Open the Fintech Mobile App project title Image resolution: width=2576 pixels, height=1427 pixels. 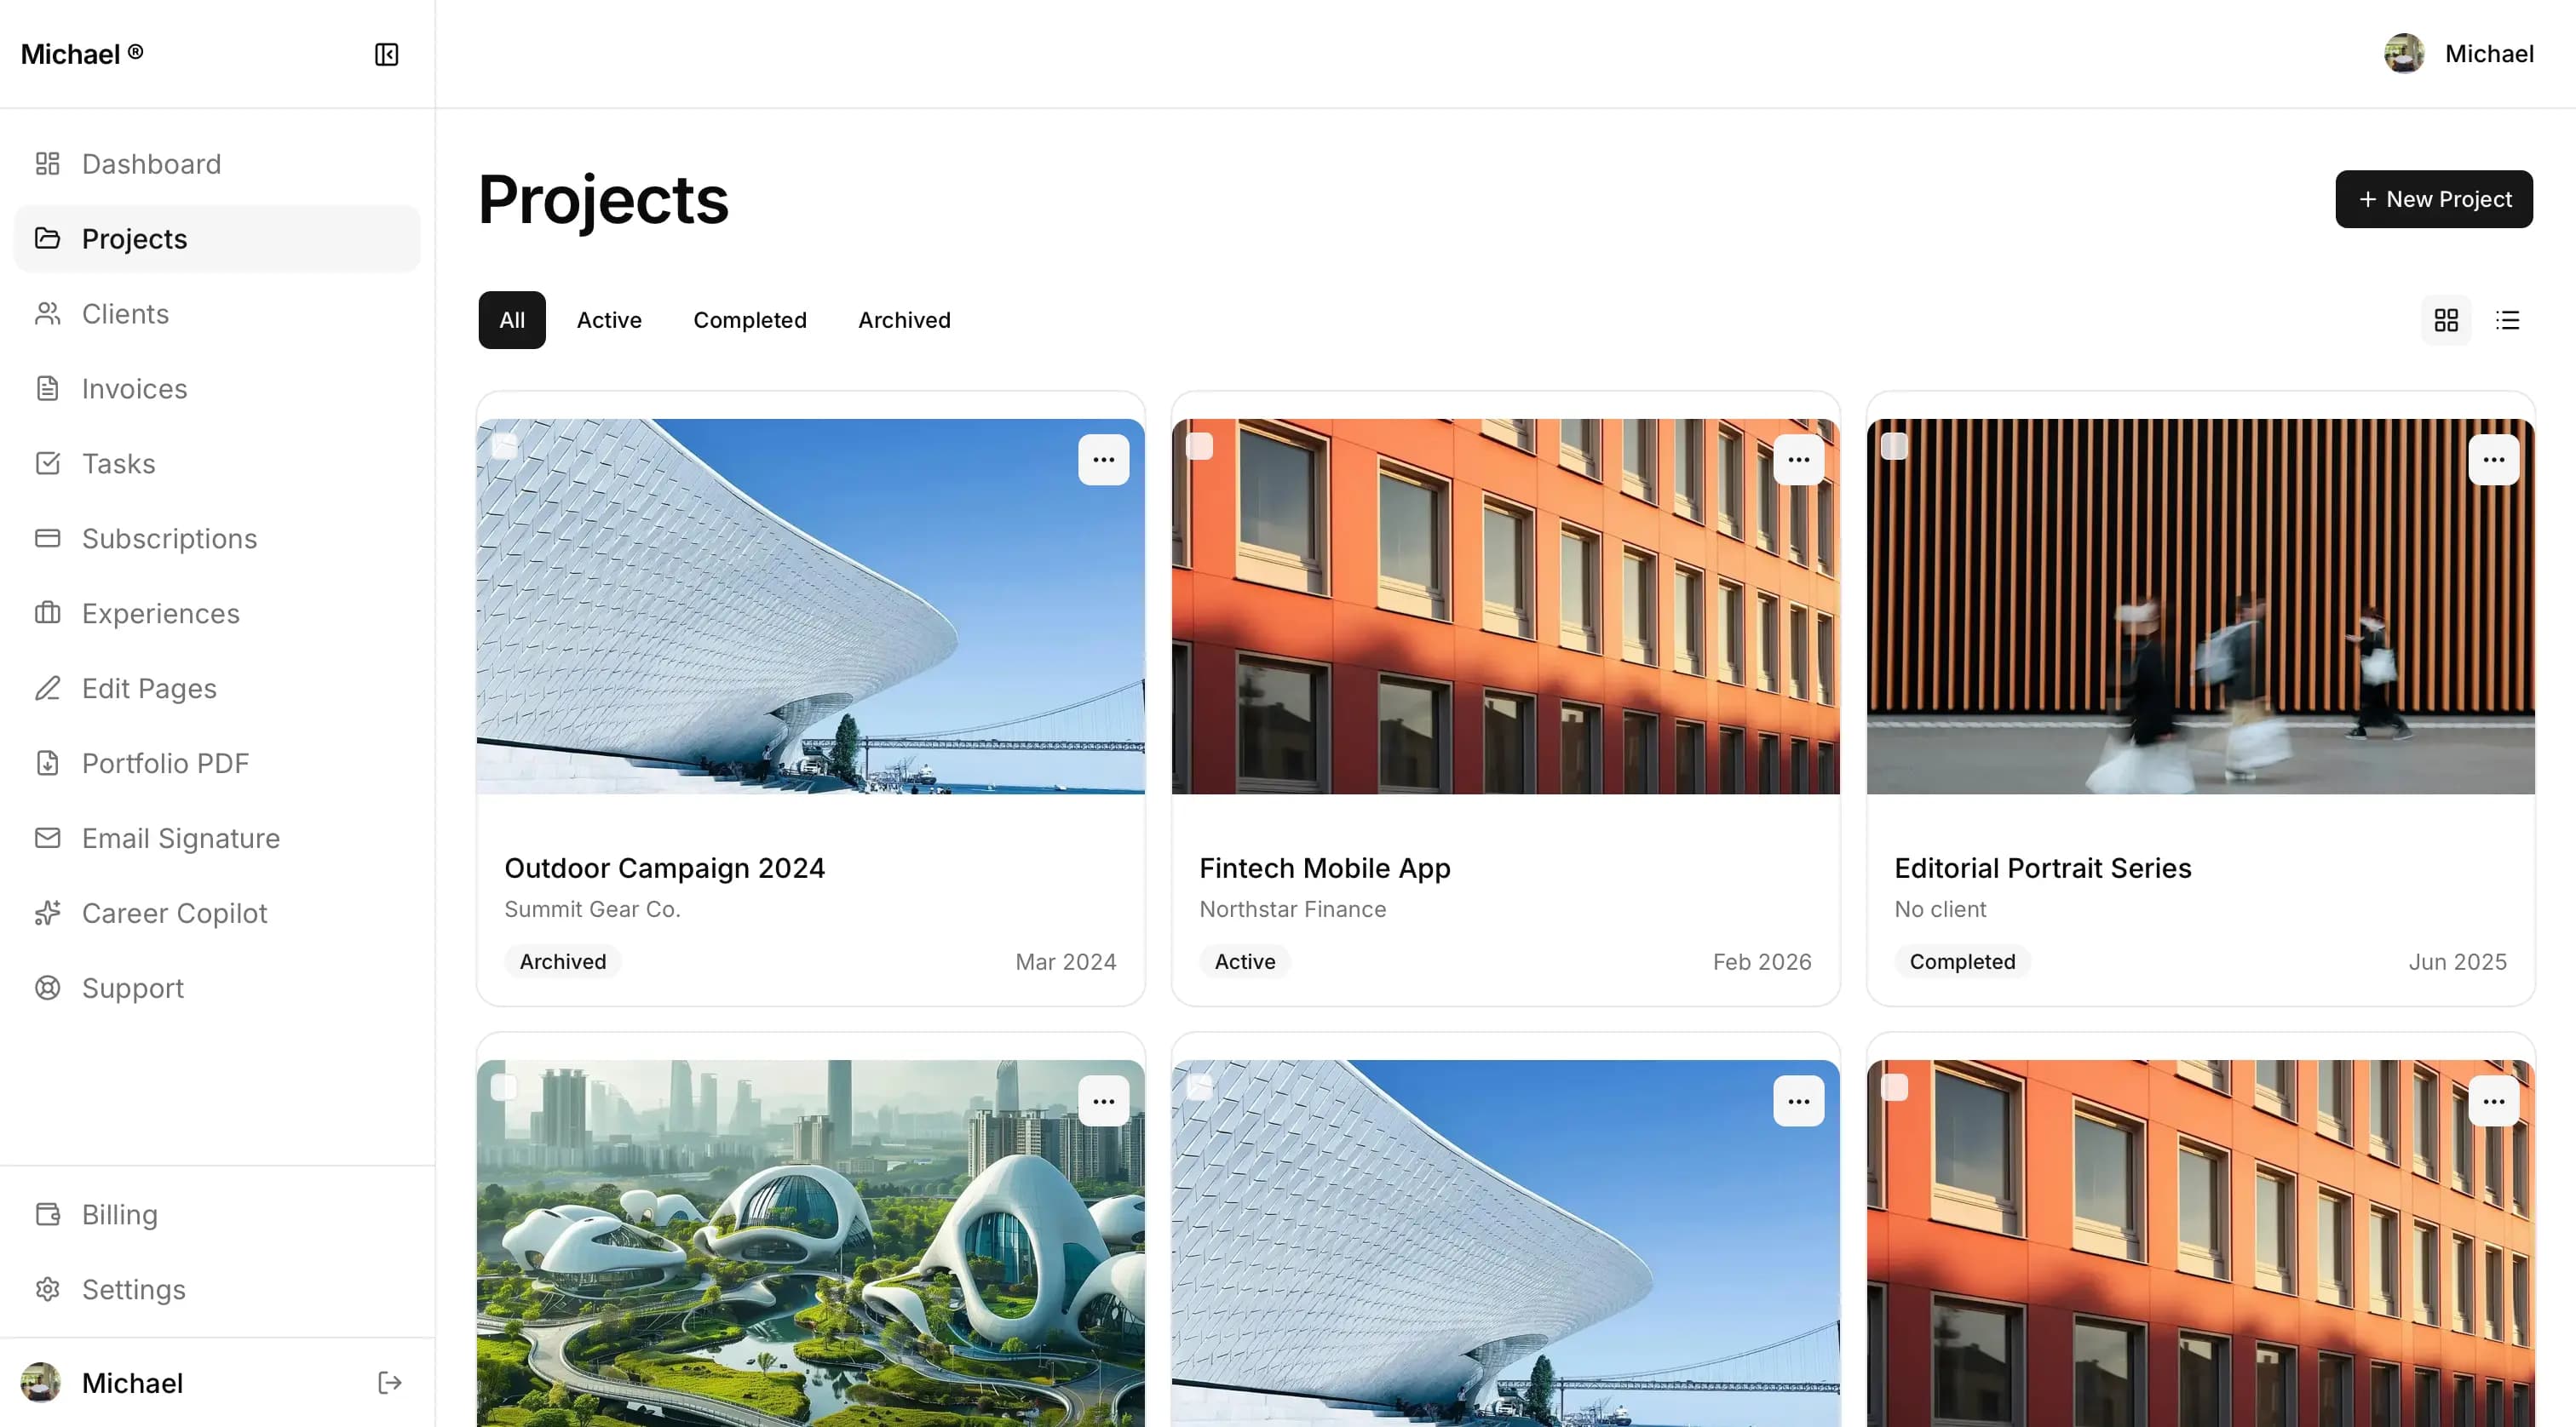1325,868
